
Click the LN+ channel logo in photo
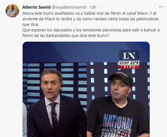[129, 56]
